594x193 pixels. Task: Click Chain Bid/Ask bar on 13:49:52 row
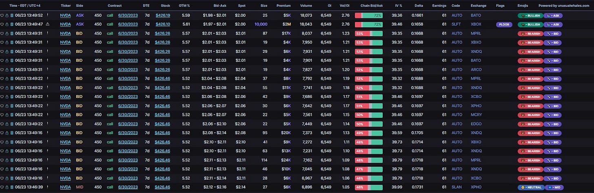coord(369,15)
